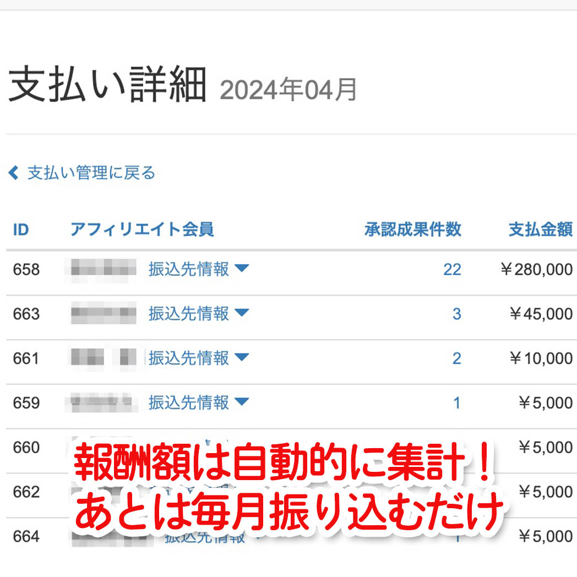Click the triangle arrow in row 663

tap(242, 313)
